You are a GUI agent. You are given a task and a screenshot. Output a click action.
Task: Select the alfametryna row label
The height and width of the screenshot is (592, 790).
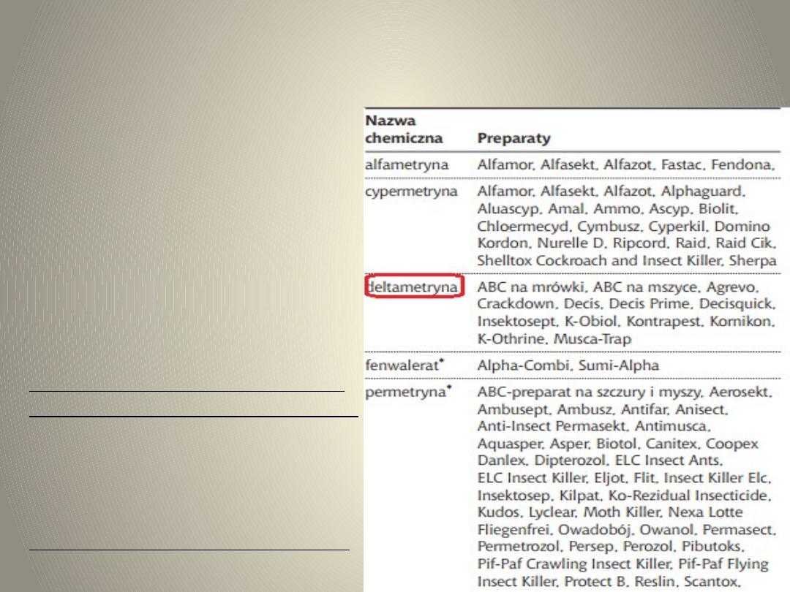(x=406, y=165)
